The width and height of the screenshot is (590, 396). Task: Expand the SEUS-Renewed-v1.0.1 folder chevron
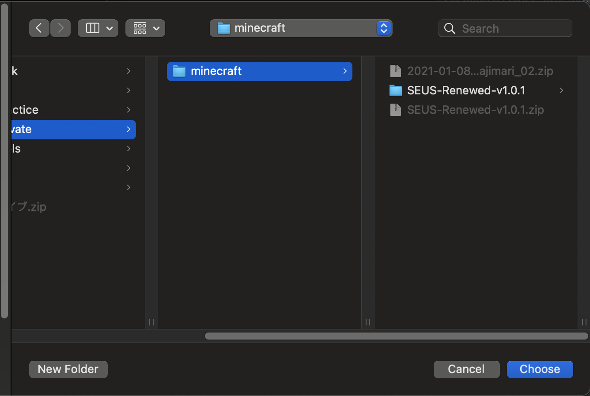click(x=561, y=90)
